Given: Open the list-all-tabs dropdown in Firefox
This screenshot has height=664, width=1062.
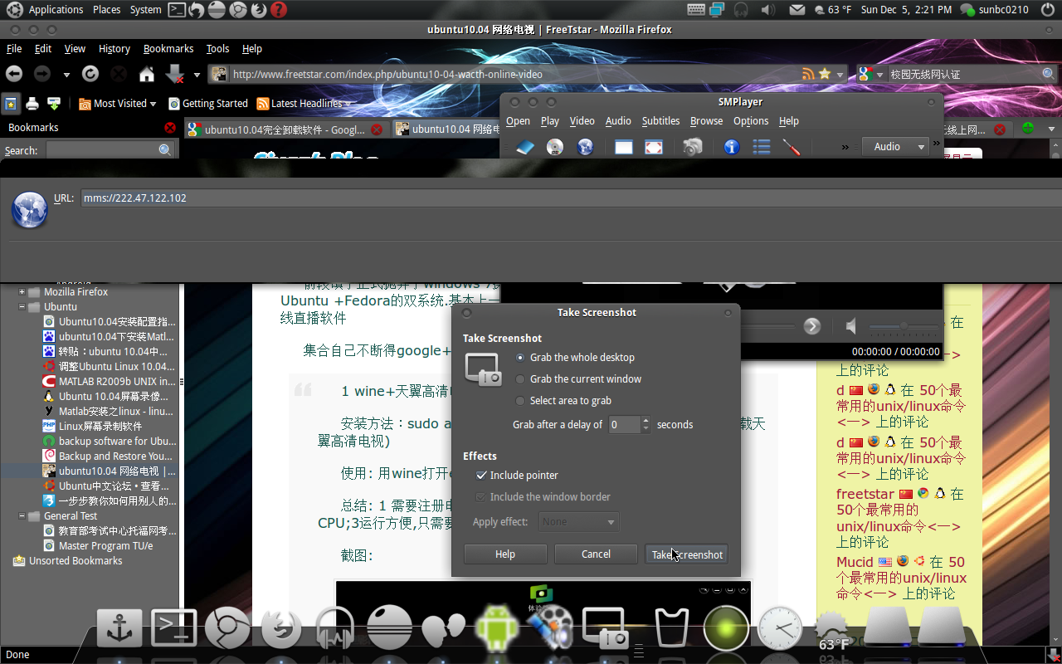Looking at the screenshot, I should pos(1051,129).
